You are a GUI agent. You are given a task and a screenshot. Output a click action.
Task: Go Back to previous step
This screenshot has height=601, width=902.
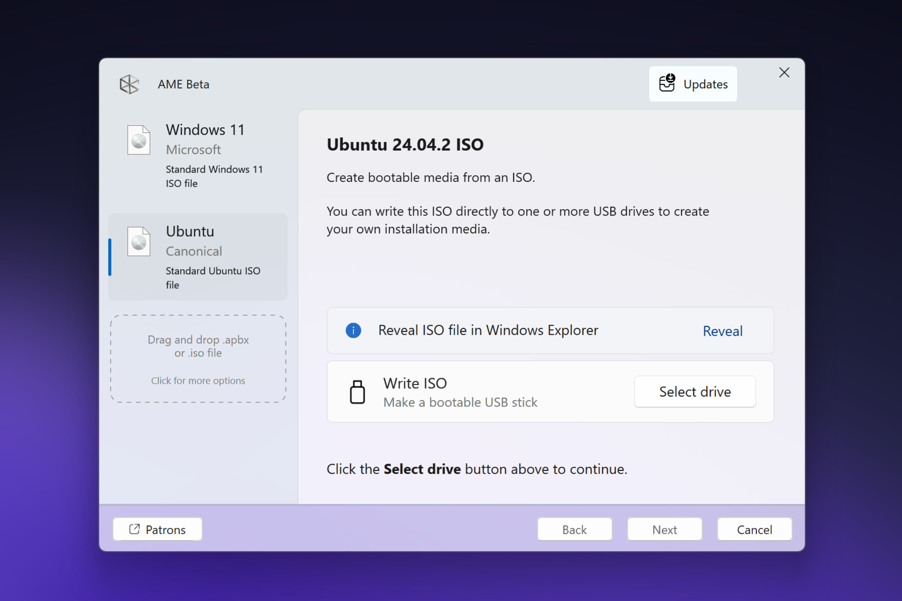click(x=575, y=529)
